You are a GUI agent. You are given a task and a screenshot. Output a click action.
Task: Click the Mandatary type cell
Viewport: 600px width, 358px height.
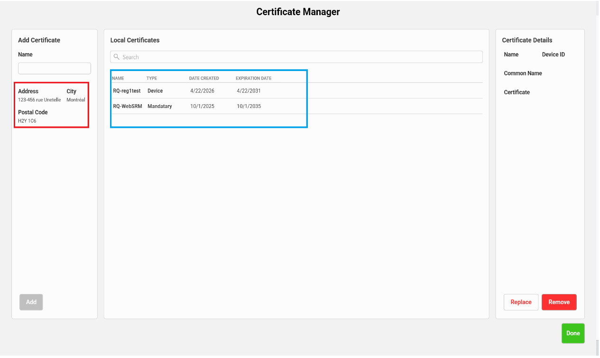[x=160, y=106]
